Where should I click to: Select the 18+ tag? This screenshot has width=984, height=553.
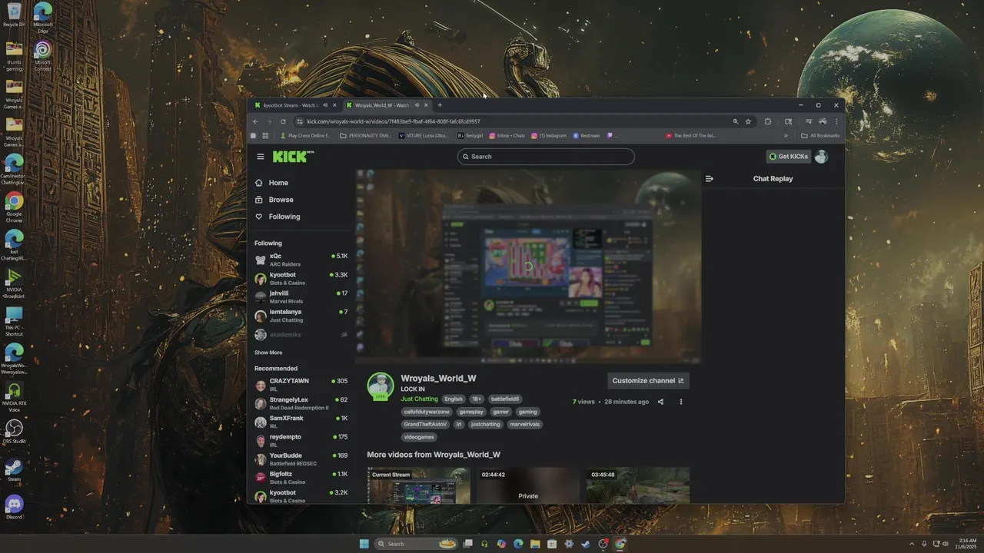[x=477, y=399]
